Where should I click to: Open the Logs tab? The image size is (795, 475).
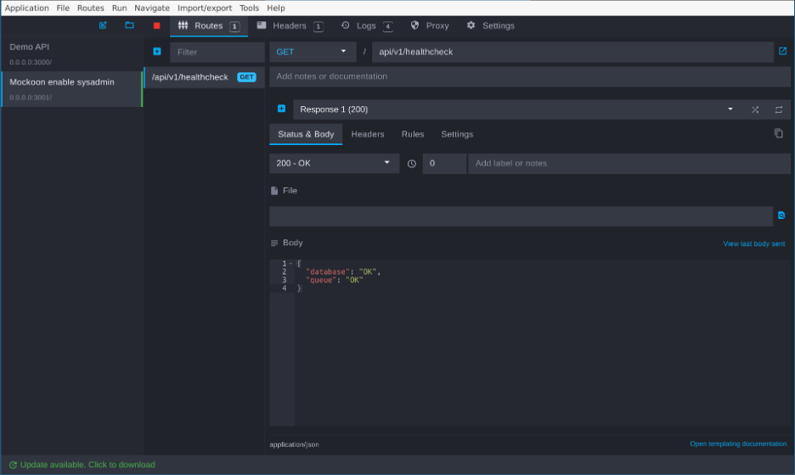366,25
